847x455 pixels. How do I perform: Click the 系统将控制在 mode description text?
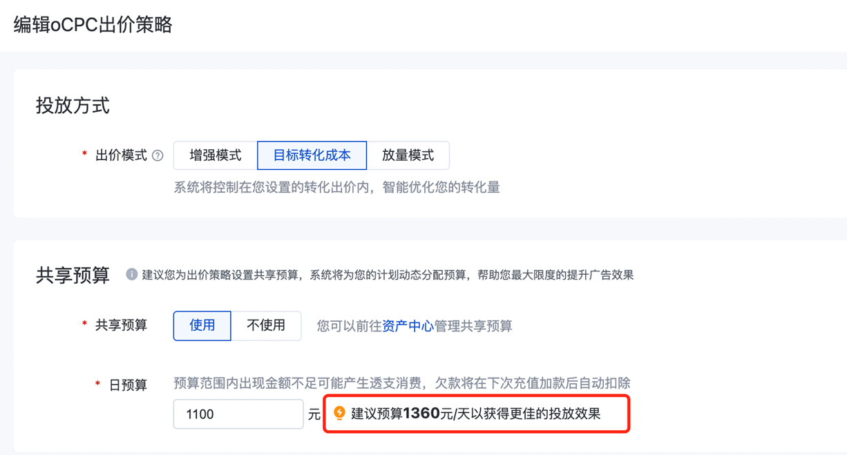[x=336, y=187]
